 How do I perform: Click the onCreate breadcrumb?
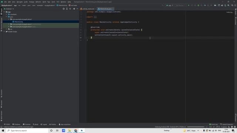pyautogui.click(x=73, y=6)
